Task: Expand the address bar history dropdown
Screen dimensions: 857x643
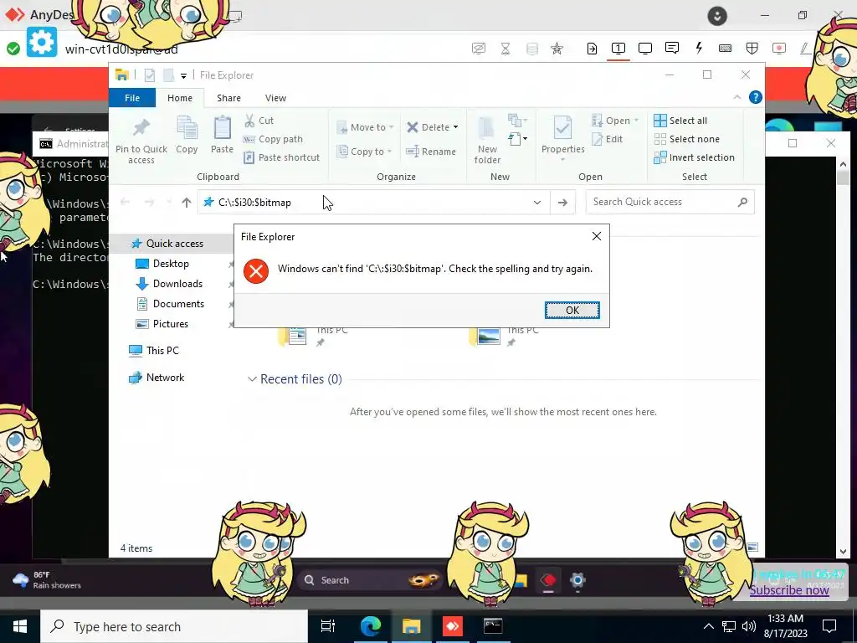Action: 537,203
